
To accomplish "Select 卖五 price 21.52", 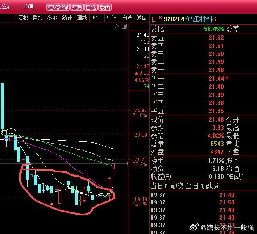I will pyautogui.click(x=216, y=38).
